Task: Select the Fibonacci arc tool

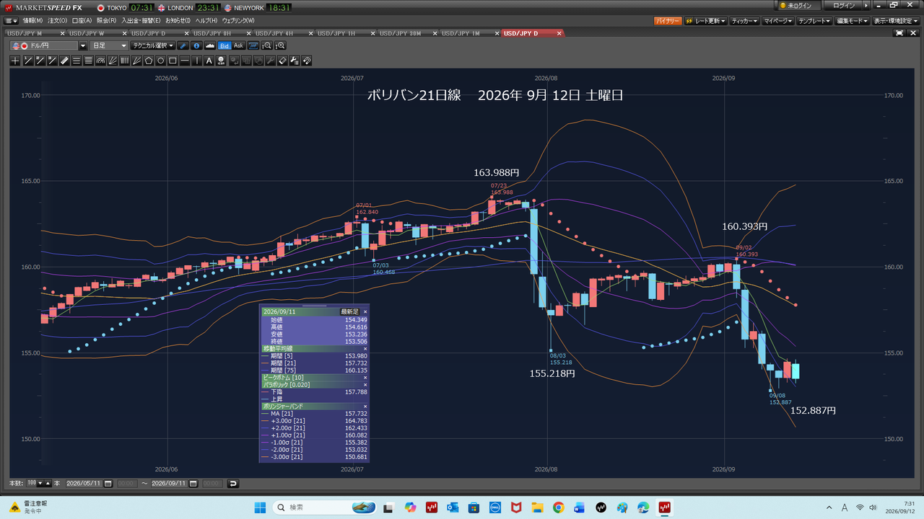Action: click(100, 61)
